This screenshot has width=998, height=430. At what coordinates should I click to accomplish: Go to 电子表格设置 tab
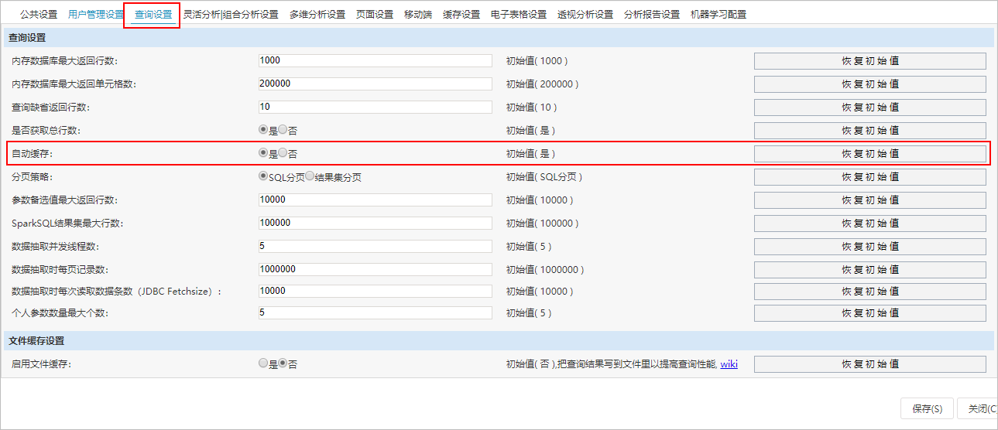[519, 15]
